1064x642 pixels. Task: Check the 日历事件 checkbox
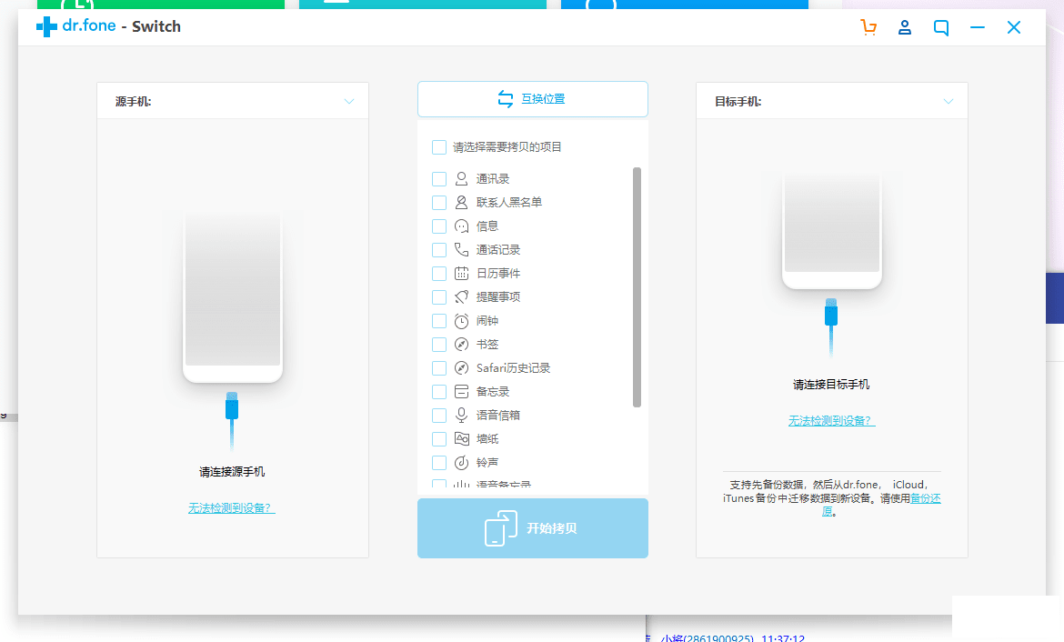pos(439,274)
